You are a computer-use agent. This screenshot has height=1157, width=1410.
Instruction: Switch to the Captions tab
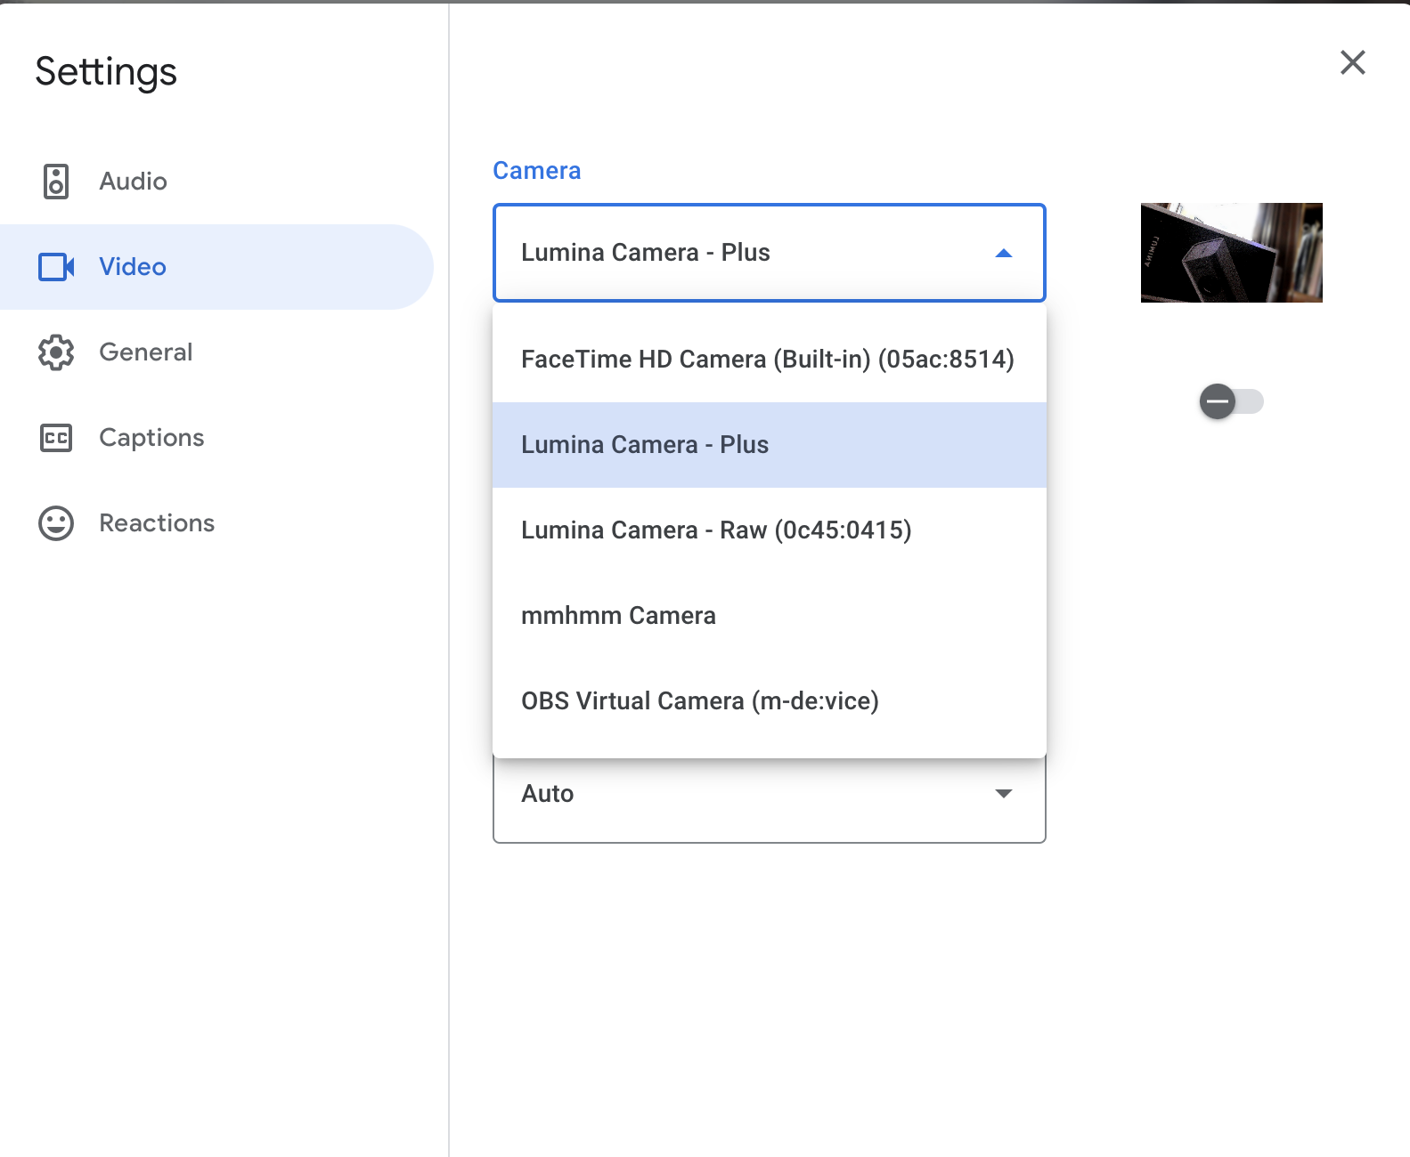216,438
